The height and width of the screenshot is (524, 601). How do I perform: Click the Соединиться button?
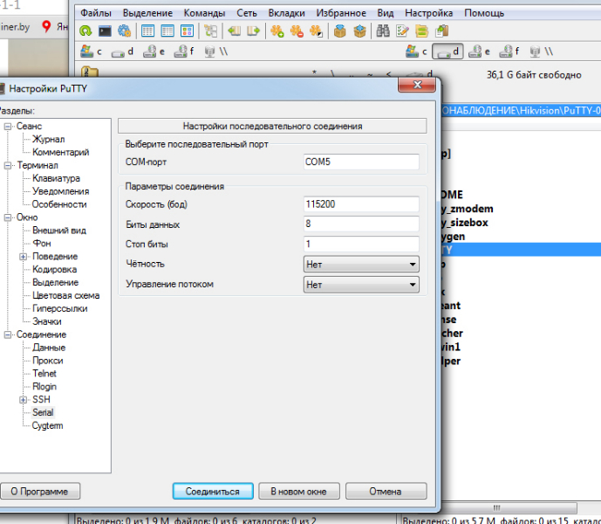[x=213, y=491]
